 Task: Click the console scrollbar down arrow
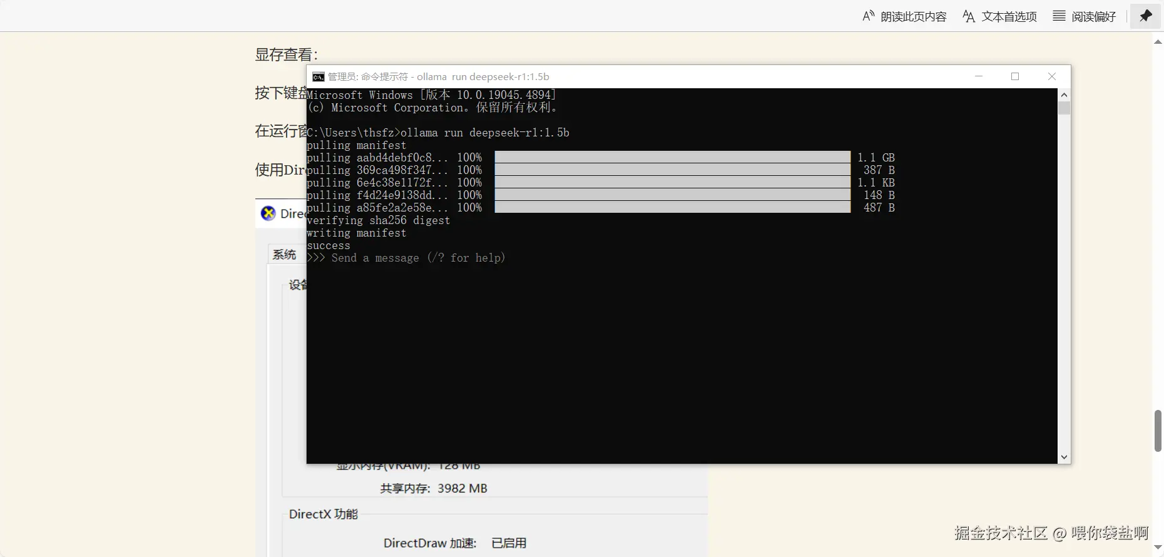pyautogui.click(x=1064, y=457)
